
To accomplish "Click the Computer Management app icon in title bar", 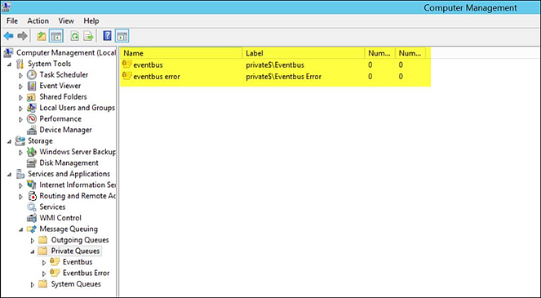I will click(x=6, y=7).
